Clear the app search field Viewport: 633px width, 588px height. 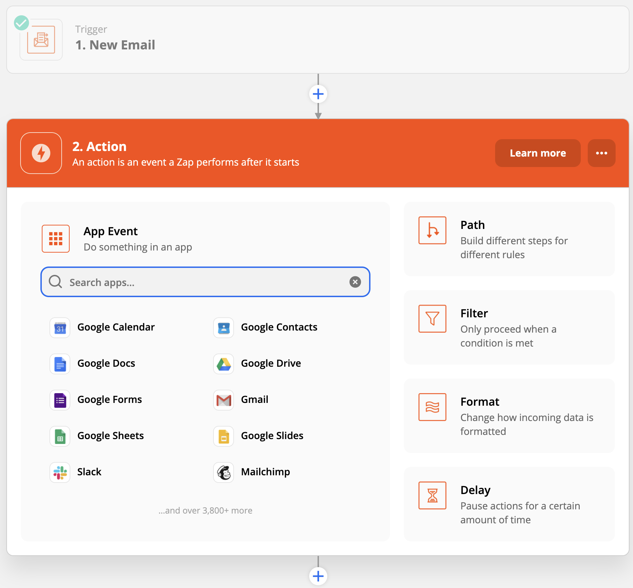pyautogui.click(x=355, y=282)
